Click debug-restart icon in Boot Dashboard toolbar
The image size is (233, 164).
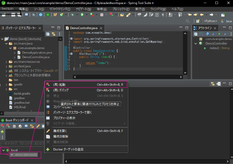pyautogui.click(x=8, y=126)
